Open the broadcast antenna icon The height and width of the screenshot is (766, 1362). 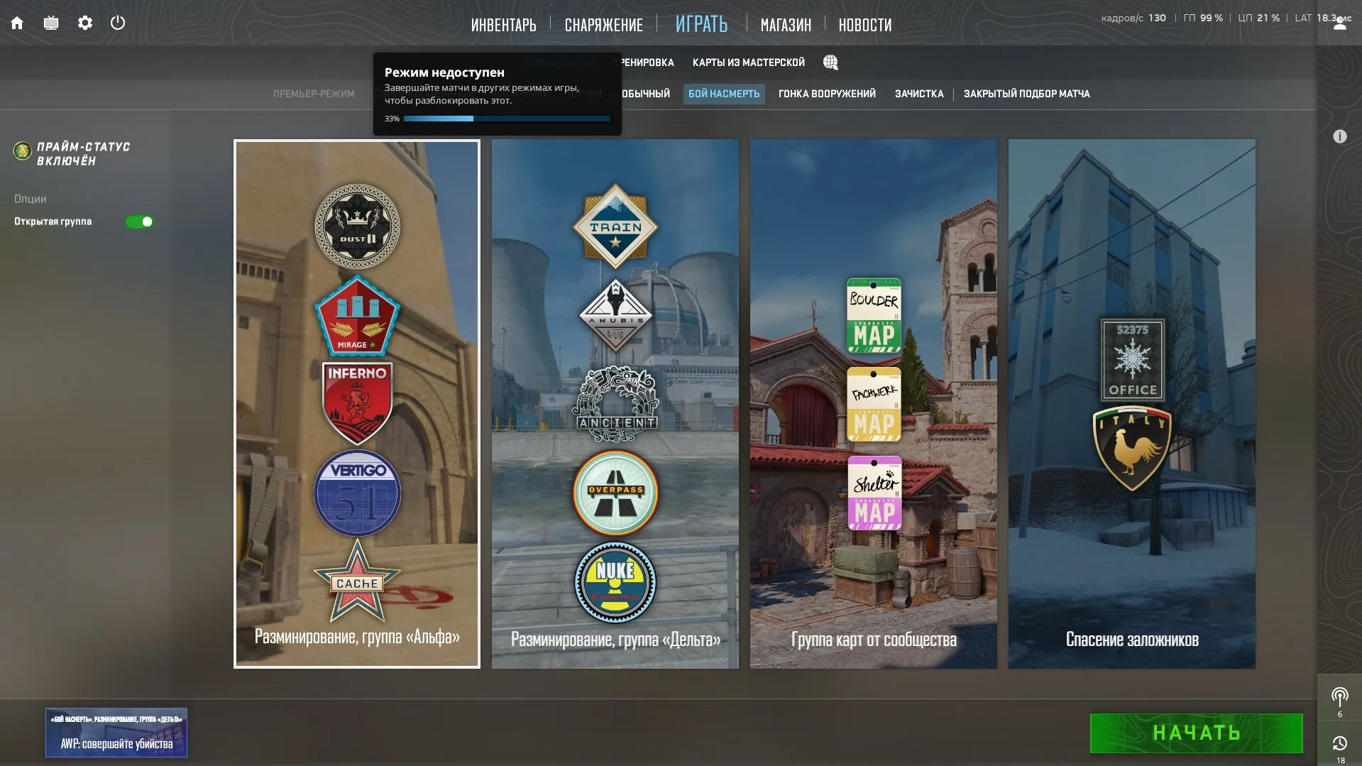pyautogui.click(x=1339, y=696)
